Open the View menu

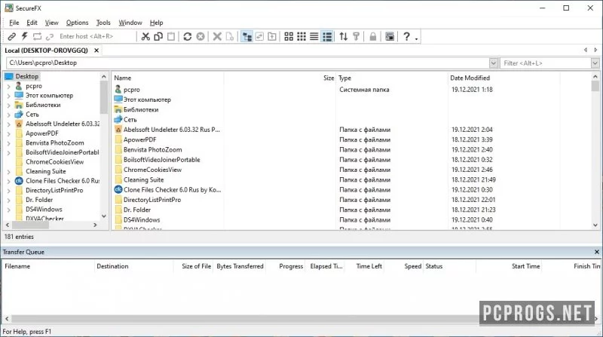coord(51,23)
